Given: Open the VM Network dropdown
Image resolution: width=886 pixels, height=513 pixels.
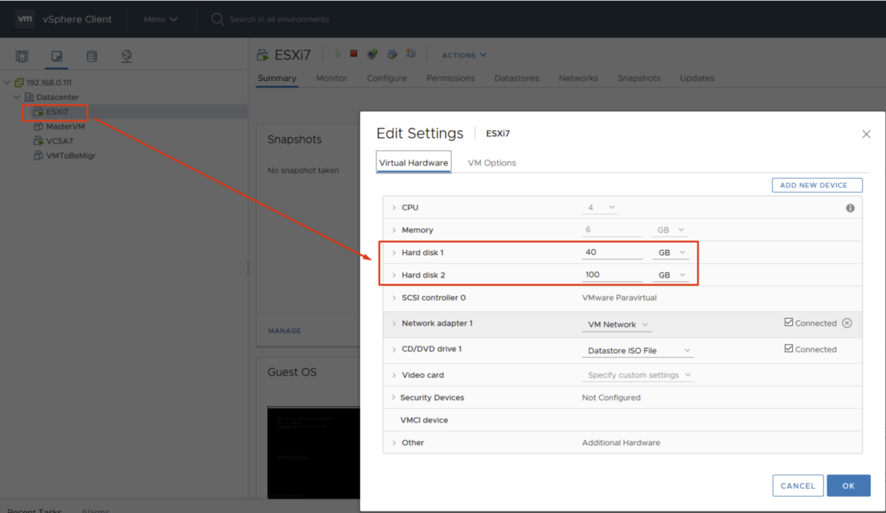Looking at the screenshot, I should point(616,325).
